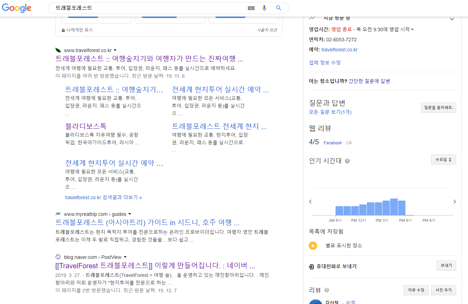The width and height of the screenshot is (468, 304).
Task: Click reservation link travelforest.co.kr in panel
Action: (339, 50)
